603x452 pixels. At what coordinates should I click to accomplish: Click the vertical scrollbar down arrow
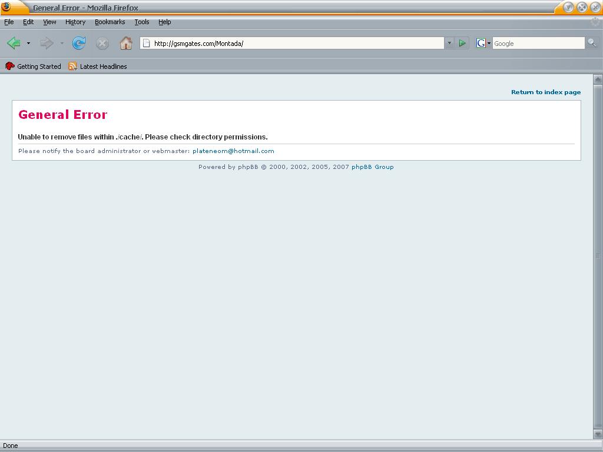(598, 434)
